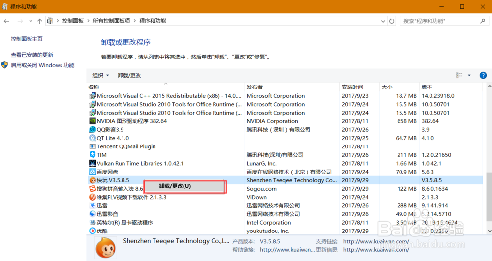Click NVIDIA Corporation publisher cell
Image resolution: width=492 pixels, height=261 pixels.
(x=273, y=121)
